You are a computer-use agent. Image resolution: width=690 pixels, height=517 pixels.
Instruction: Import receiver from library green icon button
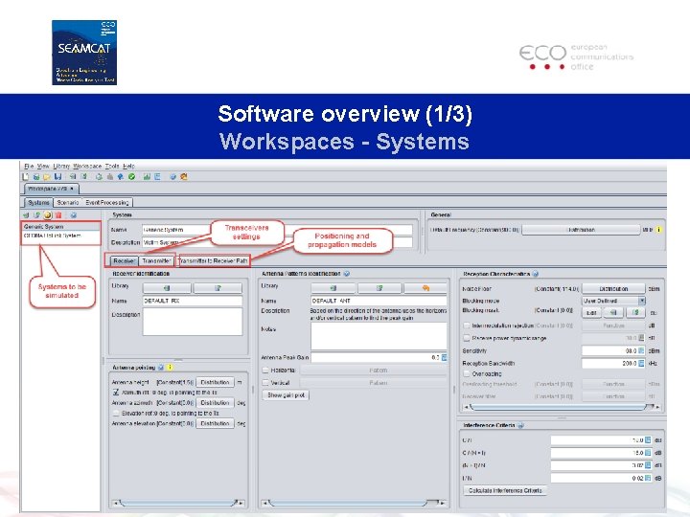(167, 288)
